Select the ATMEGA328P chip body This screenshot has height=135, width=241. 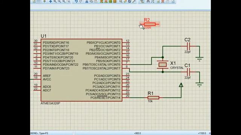tap(81, 70)
